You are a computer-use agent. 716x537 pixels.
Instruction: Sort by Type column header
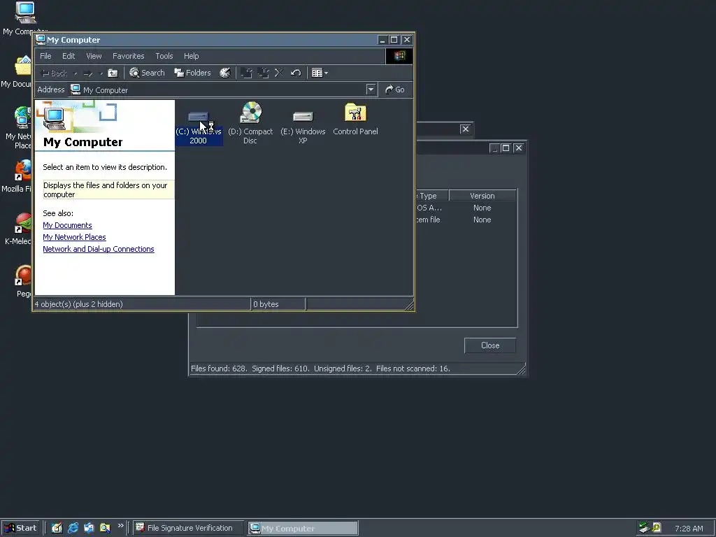point(432,196)
